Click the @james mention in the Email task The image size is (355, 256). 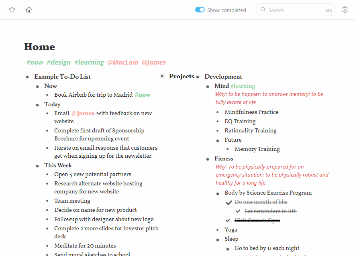click(83, 113)
